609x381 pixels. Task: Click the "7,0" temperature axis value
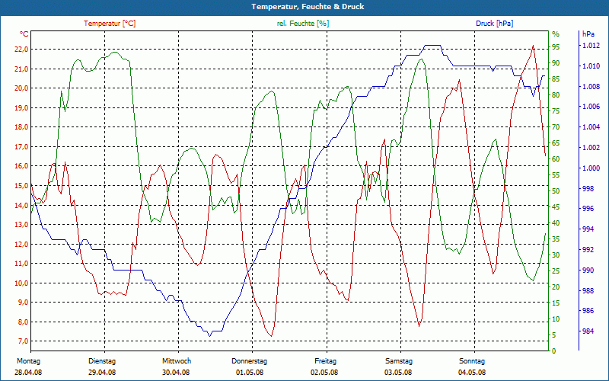click(x=24, y=341)
